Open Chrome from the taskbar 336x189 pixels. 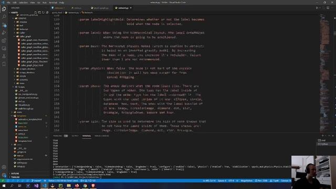(x=85, y=185)
